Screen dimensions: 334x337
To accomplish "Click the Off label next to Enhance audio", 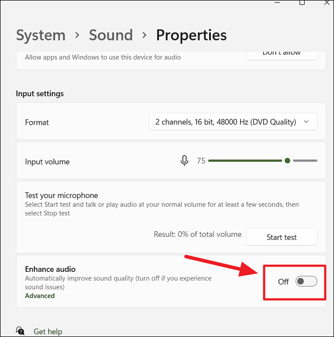I will pos(283,282).
